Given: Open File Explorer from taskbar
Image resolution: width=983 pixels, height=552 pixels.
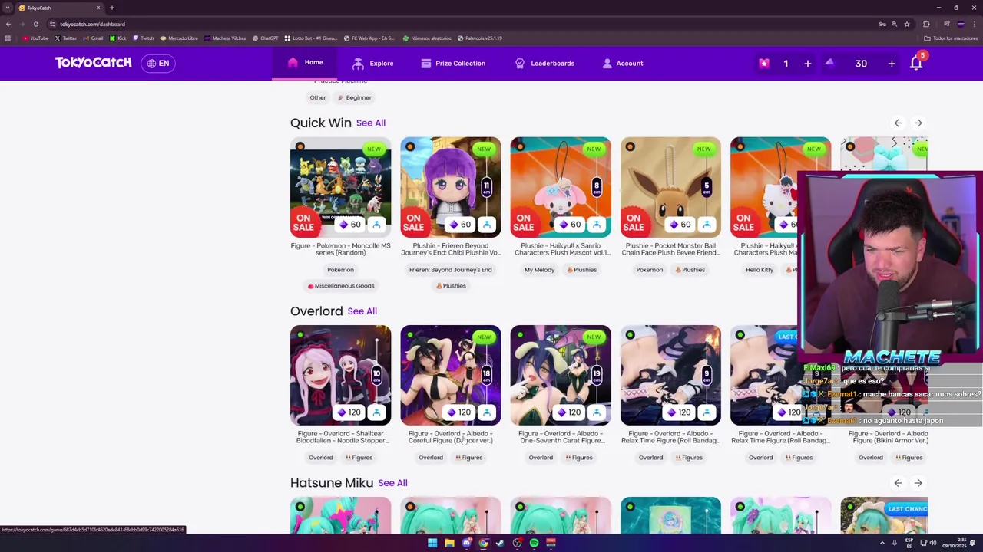Looking at the screenshot, I should click(x=449, y=543).
